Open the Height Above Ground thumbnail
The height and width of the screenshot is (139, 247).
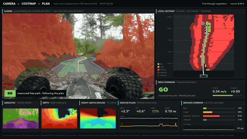pos(98,118)
